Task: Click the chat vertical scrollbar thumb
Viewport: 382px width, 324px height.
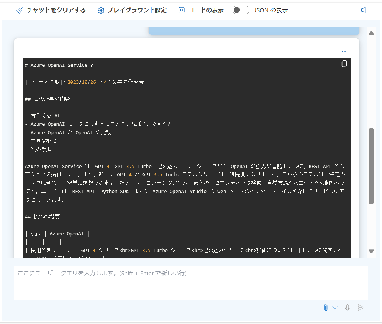Action: pos(371,166)
